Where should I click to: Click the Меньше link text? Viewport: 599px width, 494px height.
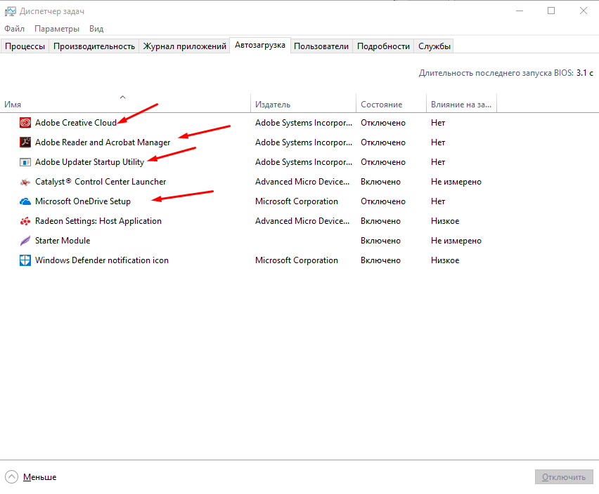pyautogui.click(x=40, y=477)
